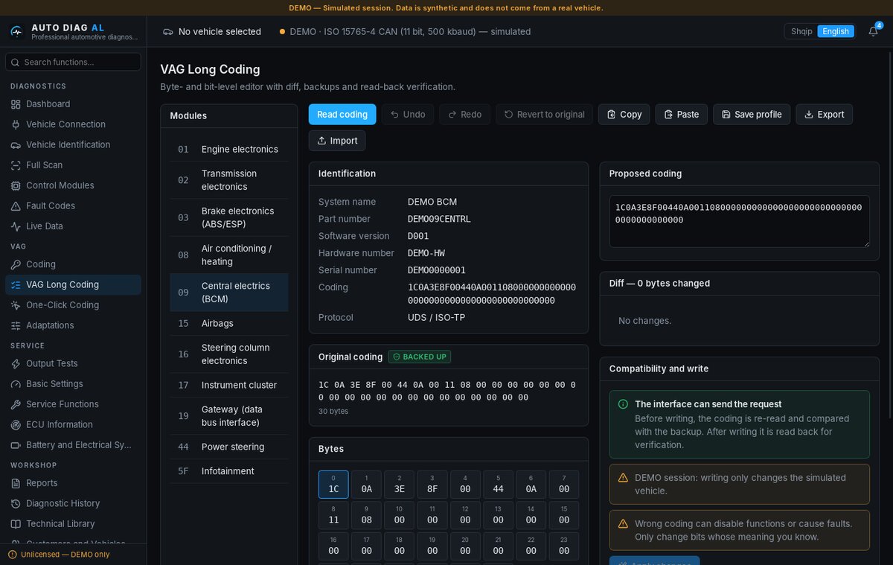
Task: Open Control Modules page
Action: tap(73, 185)
